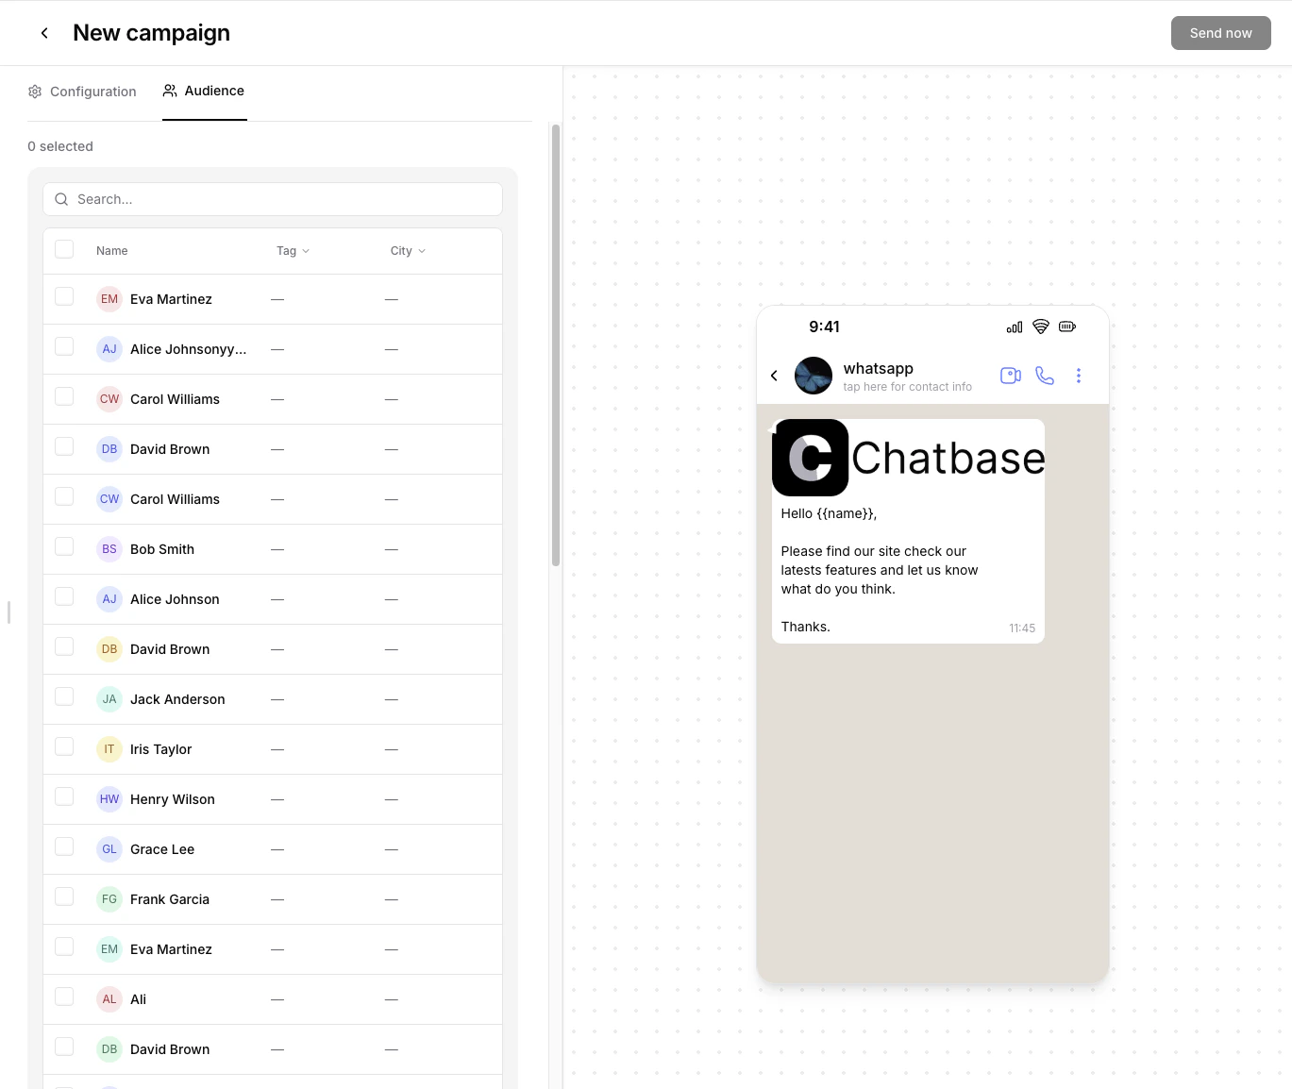Tap the phone call icon in preview
1292x1089 pixels.
pyautogui.click(x=1045, y=376)
